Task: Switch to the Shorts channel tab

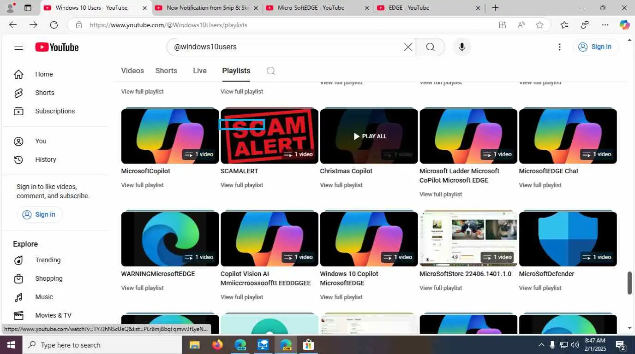Action: coord(166,71)
